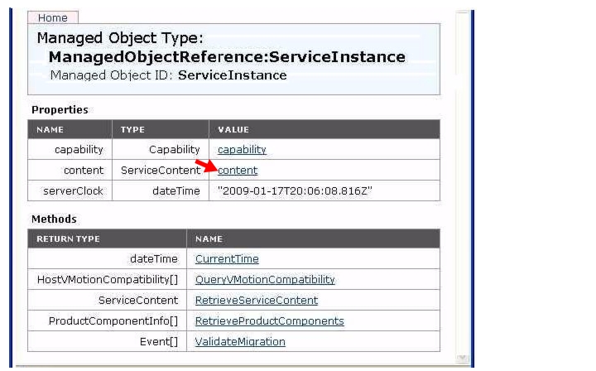
Task: Click the TYPE column header
Action: [132, 130]
